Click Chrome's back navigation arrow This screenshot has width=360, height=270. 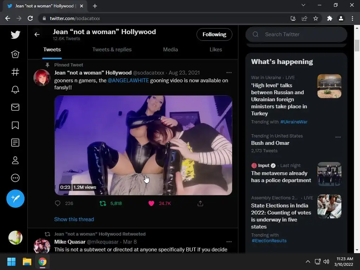(8, 18)
